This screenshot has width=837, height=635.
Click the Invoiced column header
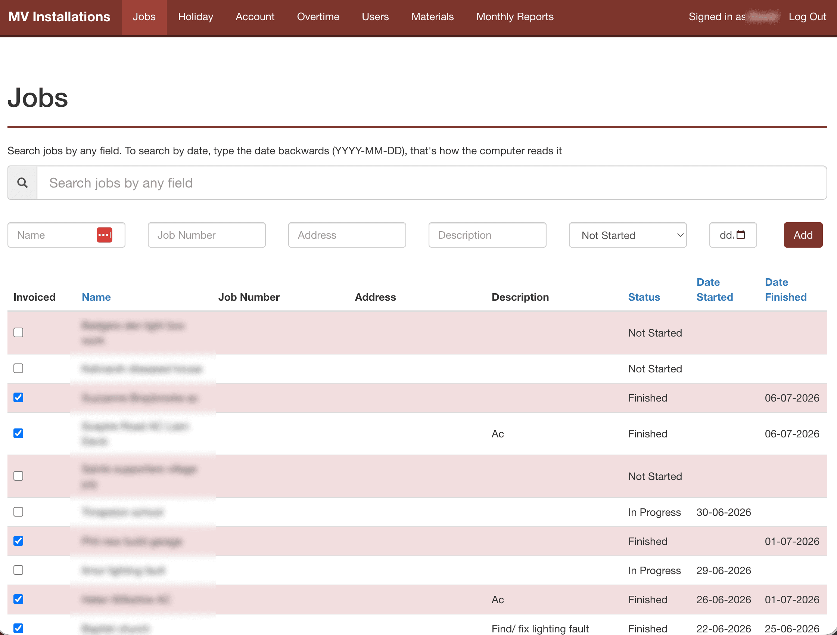coord(34,297)
